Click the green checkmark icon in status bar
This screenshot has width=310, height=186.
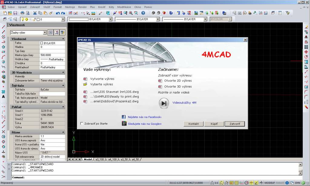(x=303, y=183)
